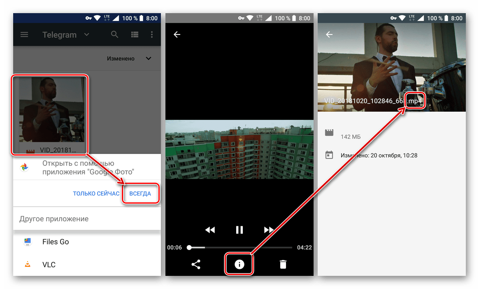Select Files Go from the app list
Image resolution: width=479 pixels, height=289 pixels.
click(x=56, y=242)
